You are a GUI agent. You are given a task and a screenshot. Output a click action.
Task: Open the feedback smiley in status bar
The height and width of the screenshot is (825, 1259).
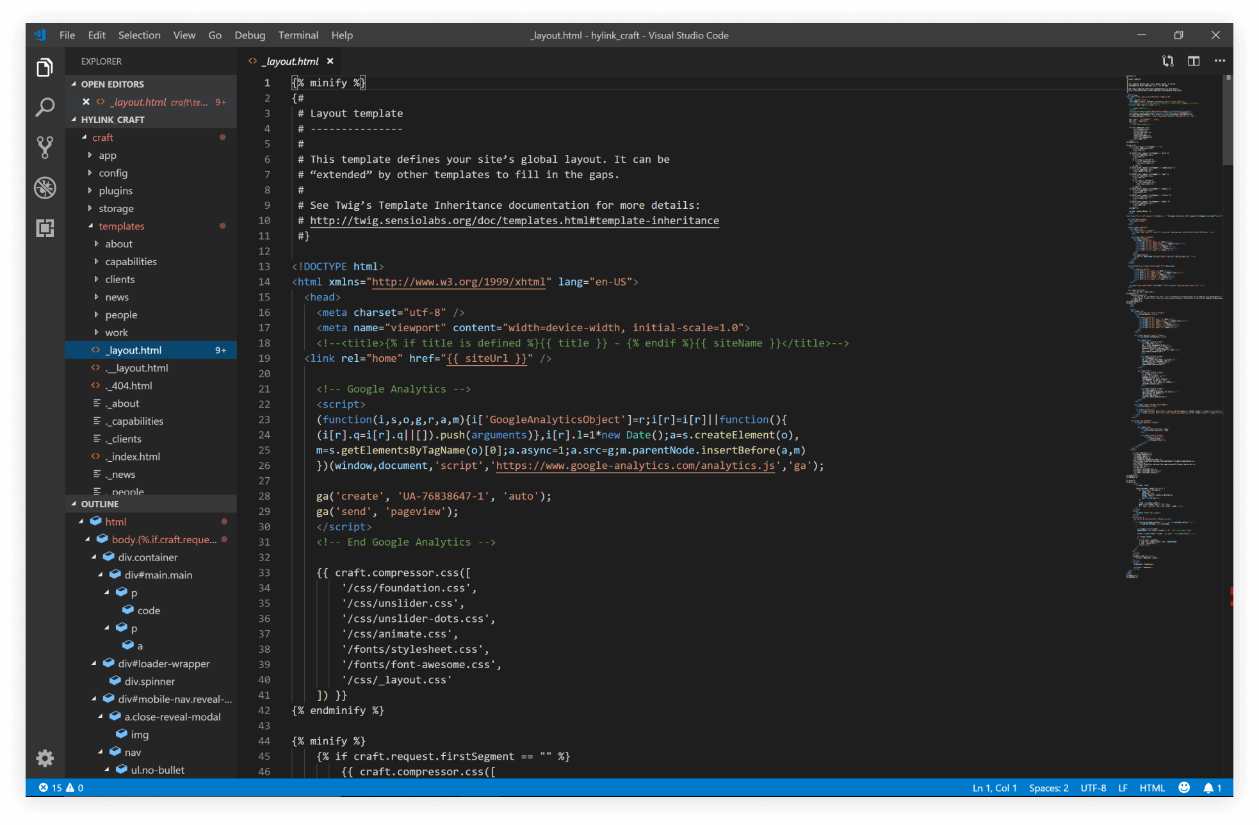click(1184, 788)
